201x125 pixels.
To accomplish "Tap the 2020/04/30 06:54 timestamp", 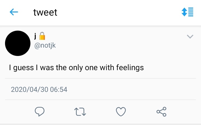I will (39, 90).
